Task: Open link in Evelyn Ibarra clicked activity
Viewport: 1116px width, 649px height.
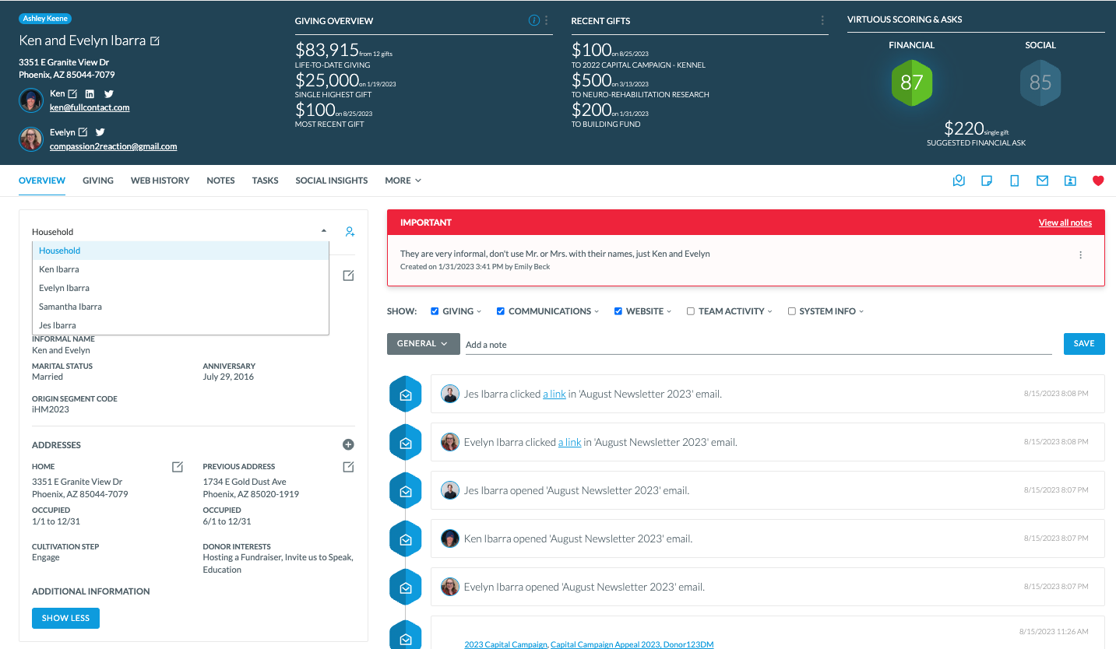Action: click(570, 442)
